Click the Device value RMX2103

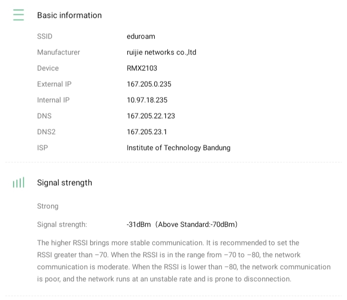point(142,68)
